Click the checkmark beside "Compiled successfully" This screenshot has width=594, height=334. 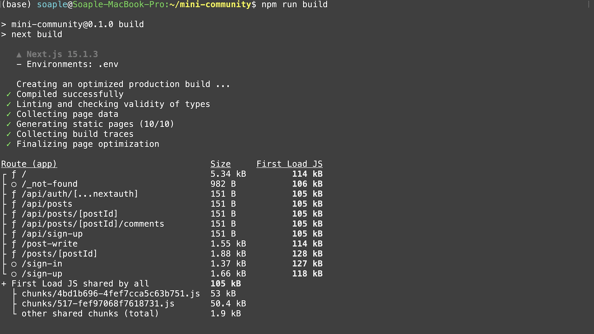pyautogui.click(x=9, y=94)
